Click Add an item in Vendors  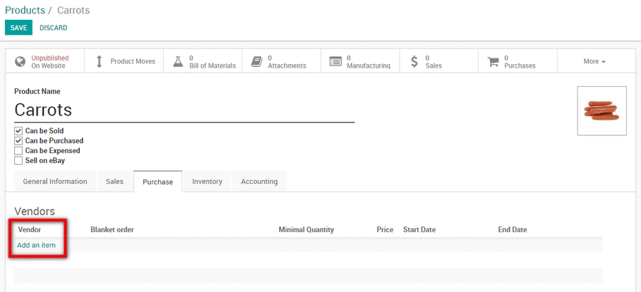point(36,246)
